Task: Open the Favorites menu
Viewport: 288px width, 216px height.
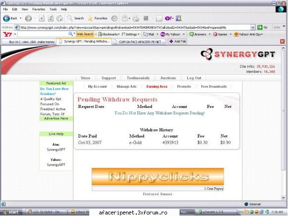Action: point(39,9)
